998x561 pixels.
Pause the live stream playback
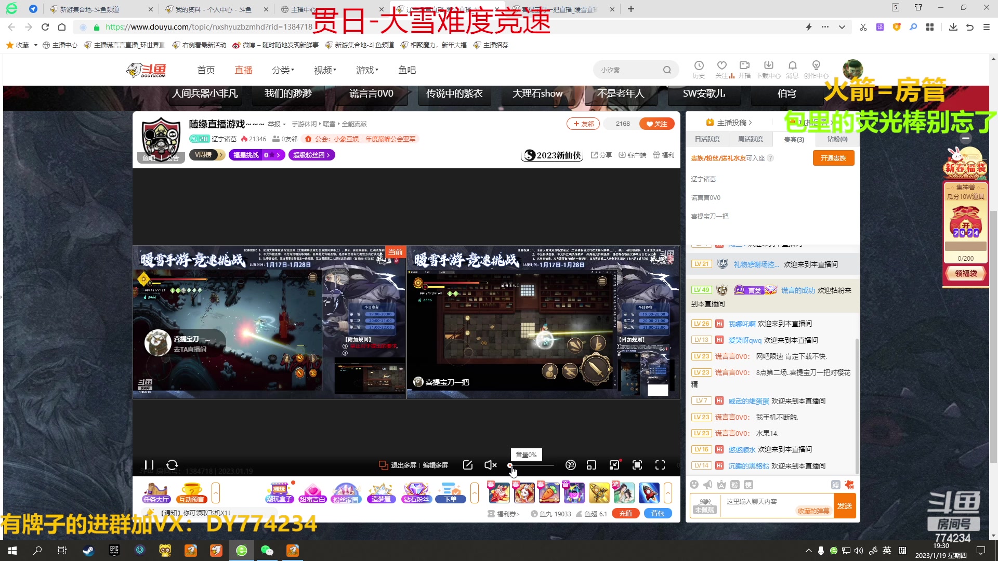(149, 465)
